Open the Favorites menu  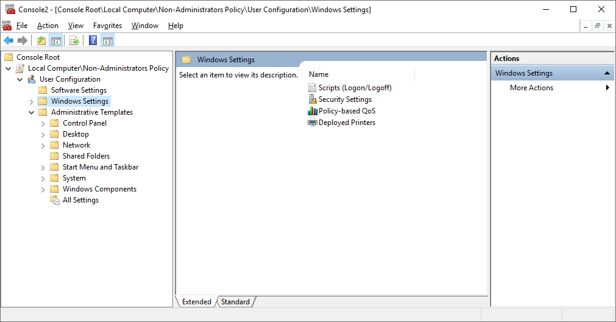point(107,26)
